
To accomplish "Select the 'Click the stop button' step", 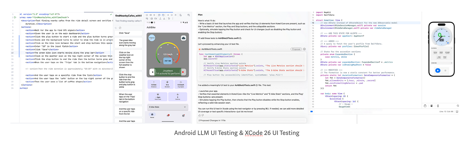I will click(x=129, y=81).
